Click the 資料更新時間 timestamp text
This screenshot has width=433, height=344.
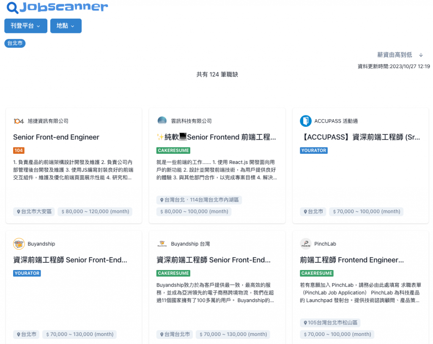(x=394, y=66)
